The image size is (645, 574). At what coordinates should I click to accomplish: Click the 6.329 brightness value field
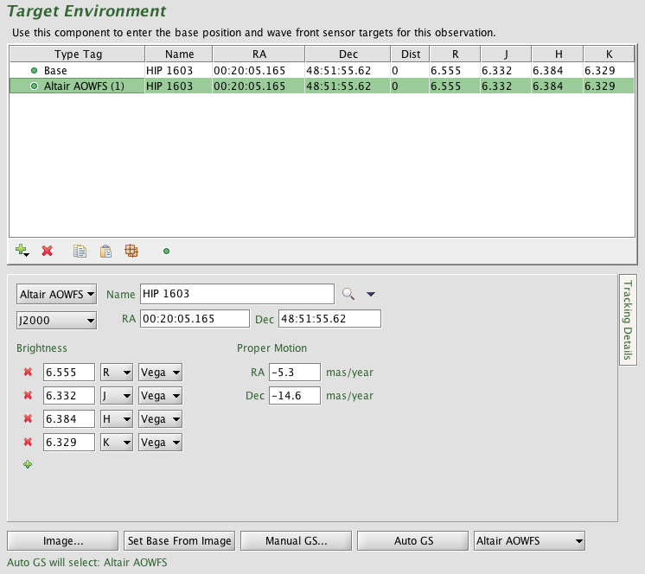tap(69, 442)
